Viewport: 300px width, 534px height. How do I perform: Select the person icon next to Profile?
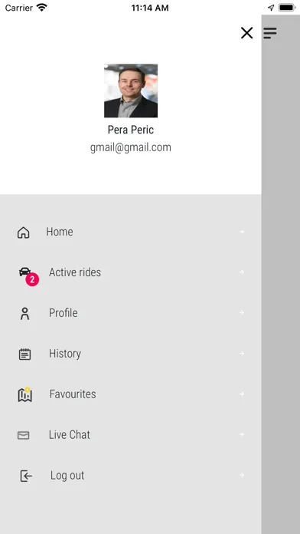point(24,314)
